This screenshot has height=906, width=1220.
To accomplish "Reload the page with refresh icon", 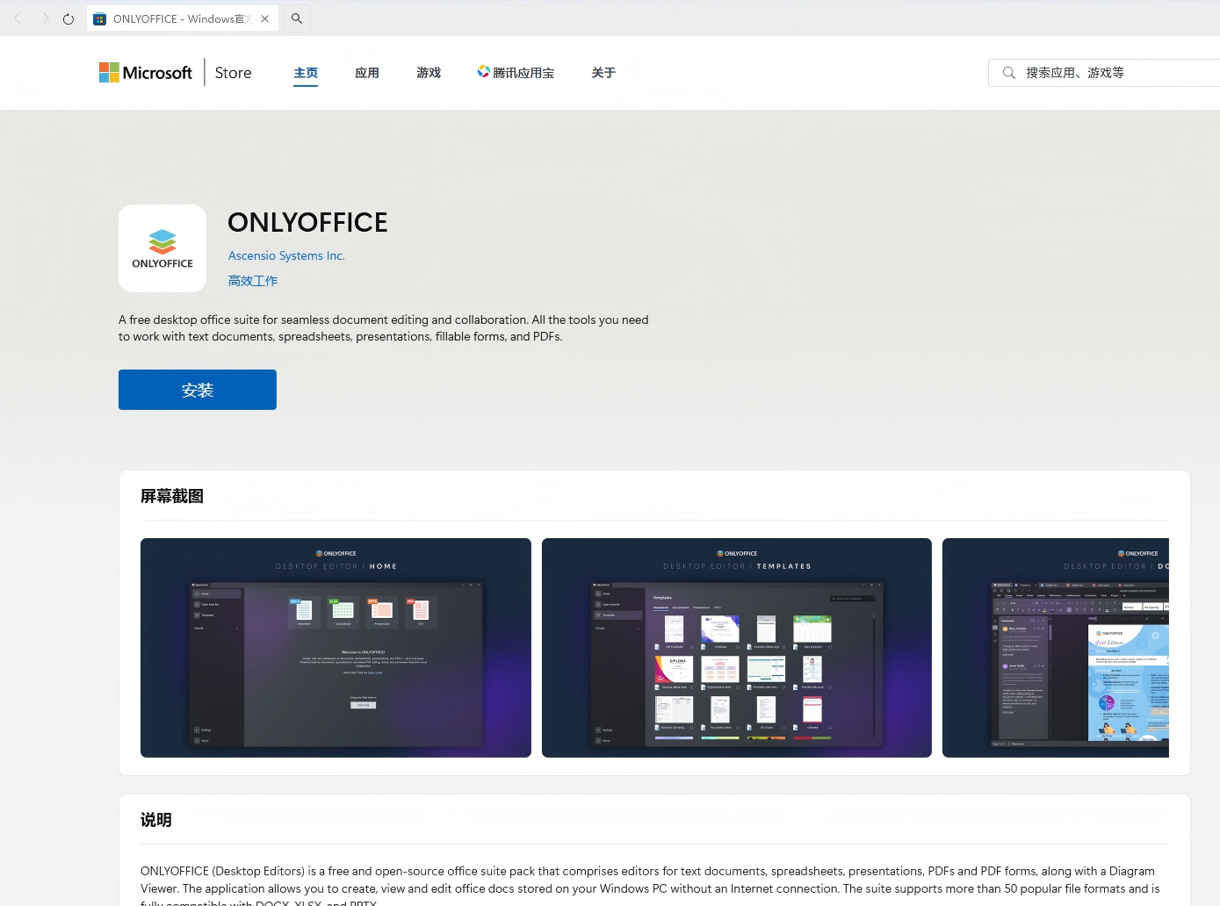I will 69,18.
